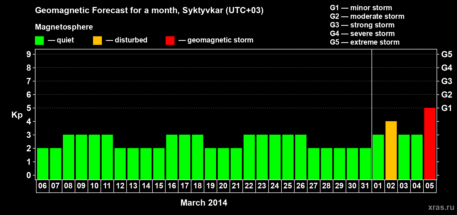
Task: Click the Kp axis value '0'
Action: tap(29, 175)
